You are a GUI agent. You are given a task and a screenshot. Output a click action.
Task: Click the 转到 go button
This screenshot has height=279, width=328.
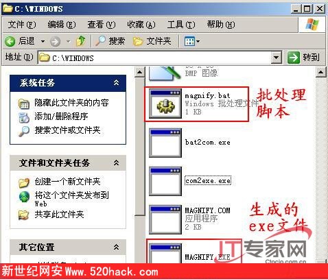(x=303, y=58)
